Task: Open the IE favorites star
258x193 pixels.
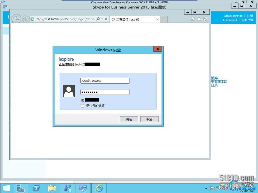Action: 199,19
